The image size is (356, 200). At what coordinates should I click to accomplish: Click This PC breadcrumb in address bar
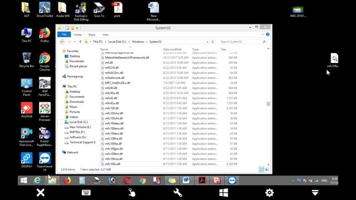pyautogui.click(x=98, y=42)
